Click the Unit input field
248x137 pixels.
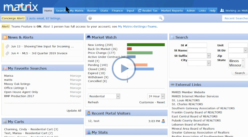coord(238,45)
